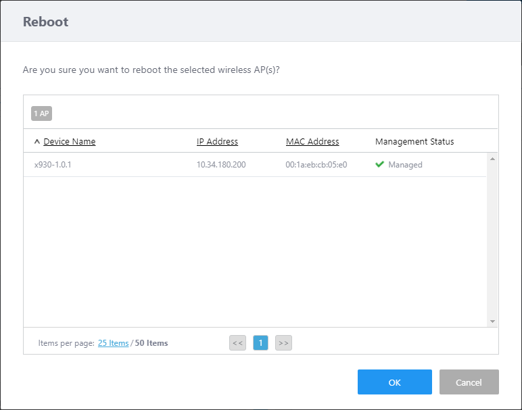Go to the previous page with << button
Image resolution: width=522 pixels, height=410 pixels.
pyautogui.click(x=237, y=343)
